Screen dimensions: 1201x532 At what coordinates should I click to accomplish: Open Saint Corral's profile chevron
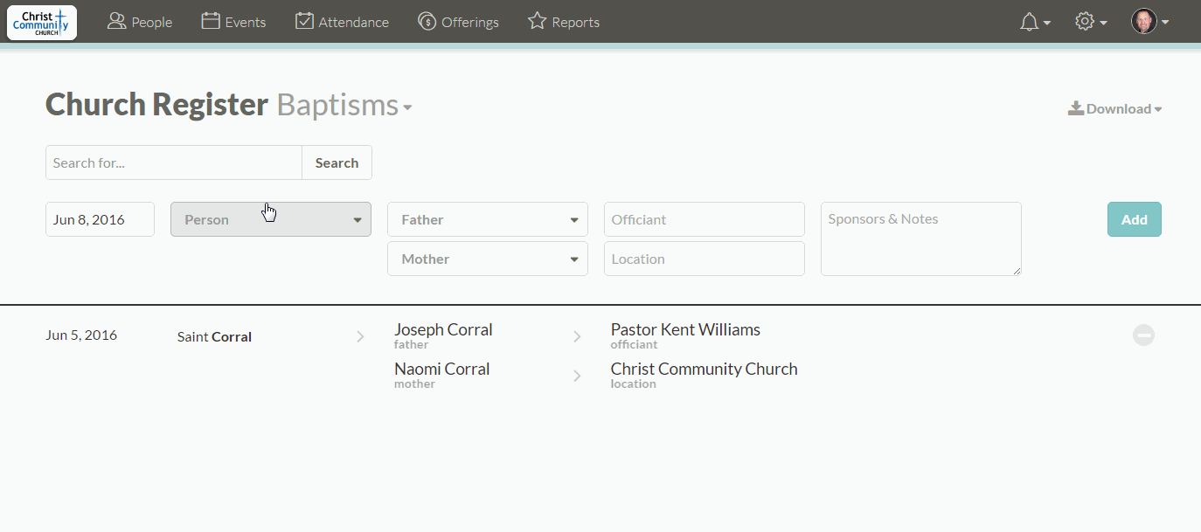click(360, 336)
